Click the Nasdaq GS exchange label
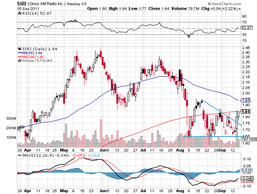 pyautogui.click(x=77, y=4)
